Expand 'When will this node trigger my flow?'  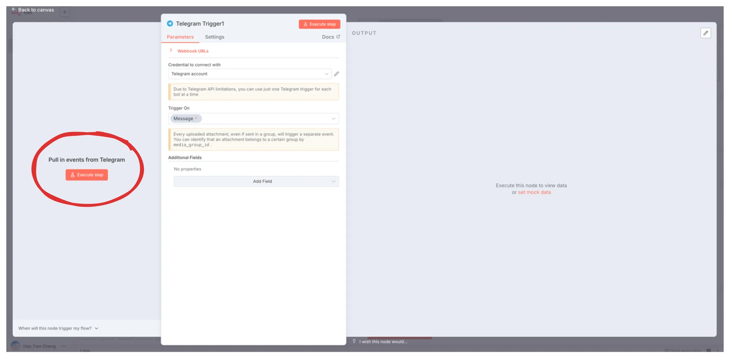(x=58, y=328)
